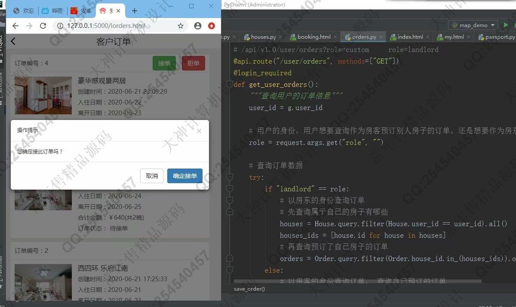Bookmark this page with the star icon
The height and width of the screenshot is (307, 516).
click(181, 26)
